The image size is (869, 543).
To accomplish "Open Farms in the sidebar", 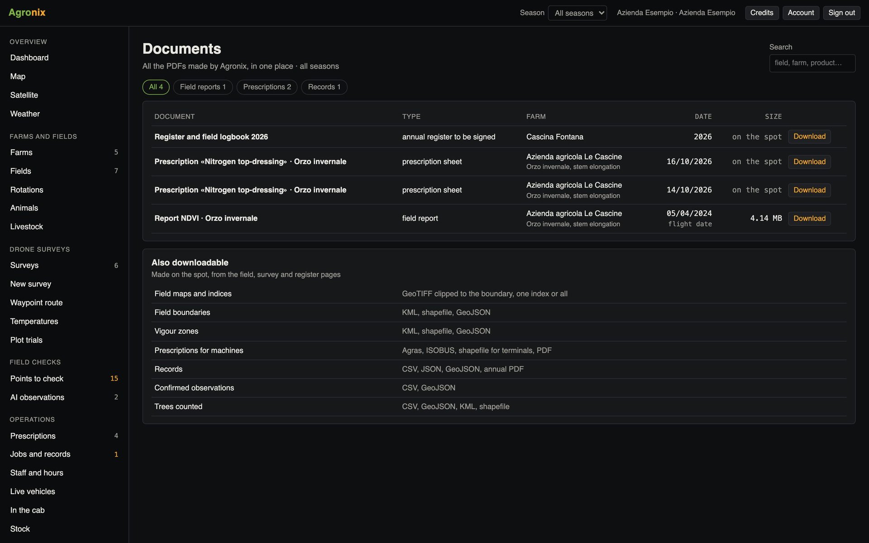I will pyautogui.click(x=64, y=152).
